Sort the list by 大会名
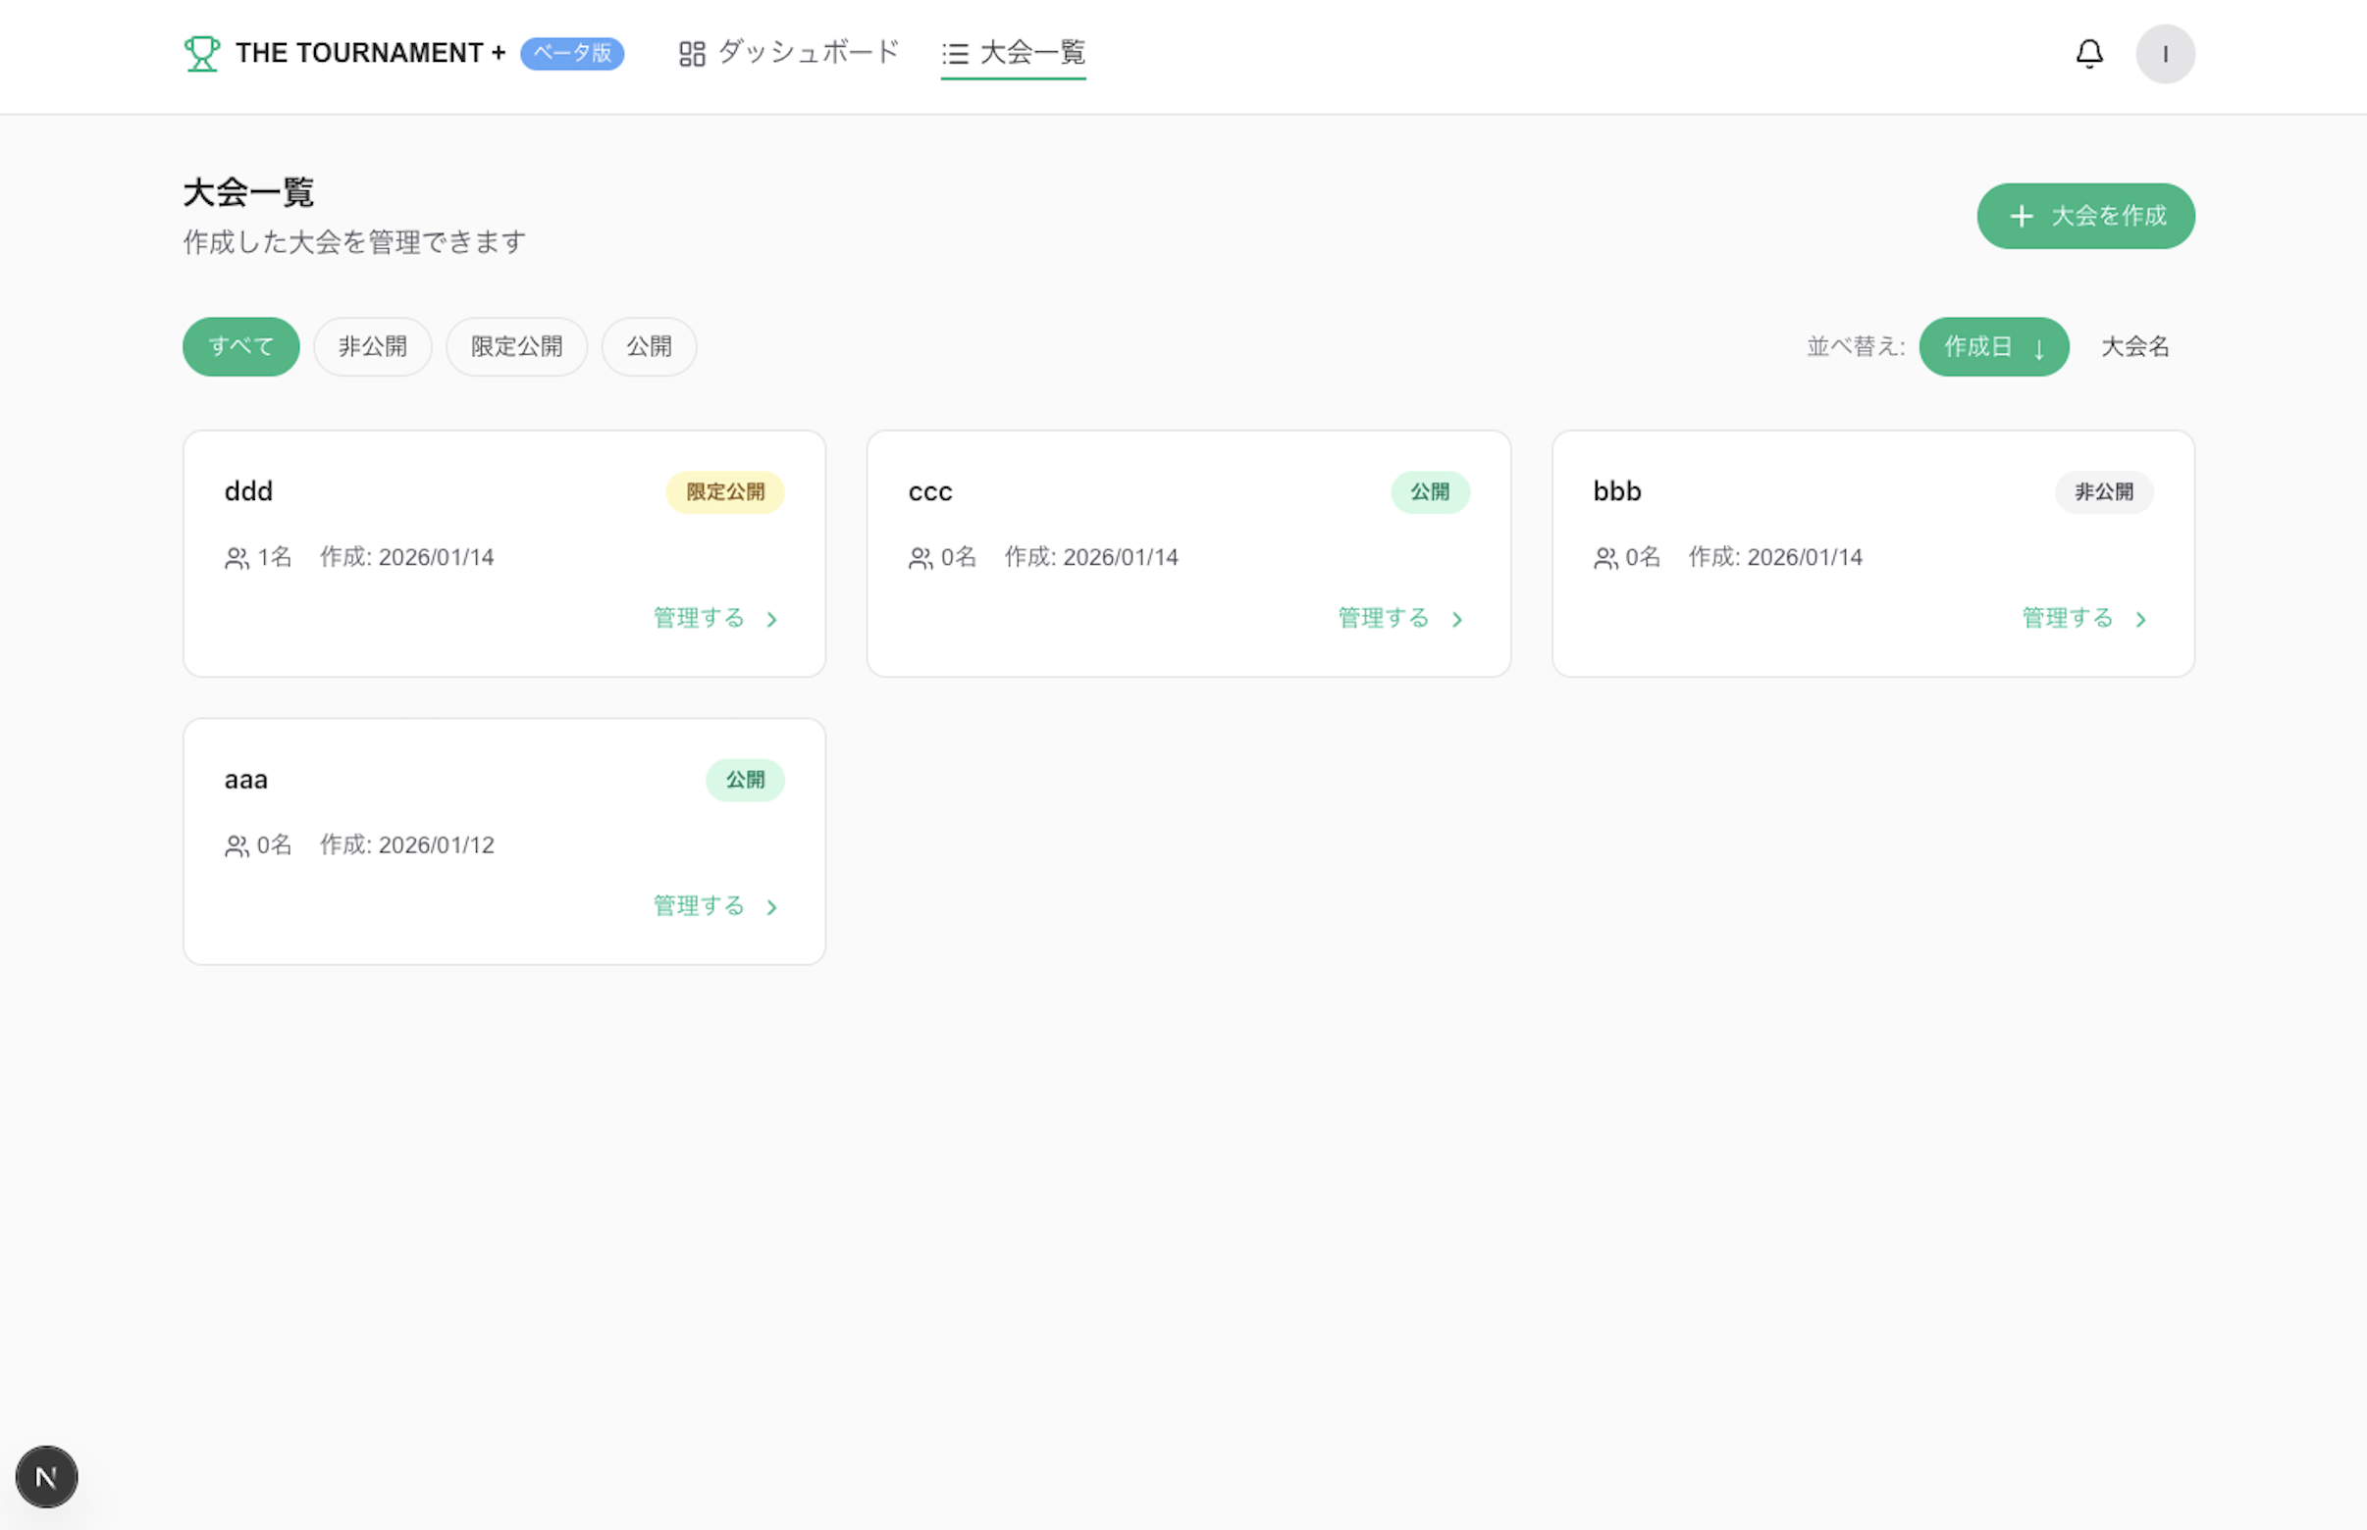 [2134, 347]
